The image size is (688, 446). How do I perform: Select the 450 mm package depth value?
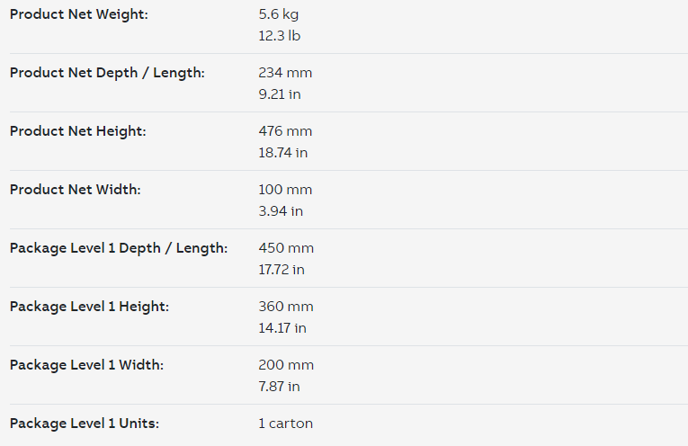[x=286, y=248]
